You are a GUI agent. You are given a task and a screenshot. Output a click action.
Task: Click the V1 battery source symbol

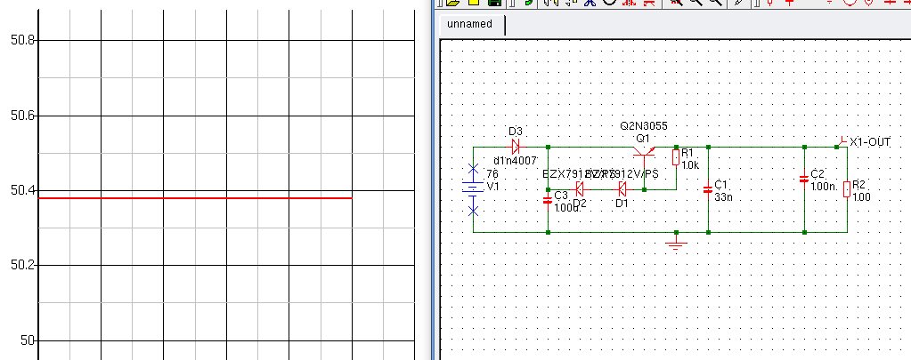click(x=473, y=188)
